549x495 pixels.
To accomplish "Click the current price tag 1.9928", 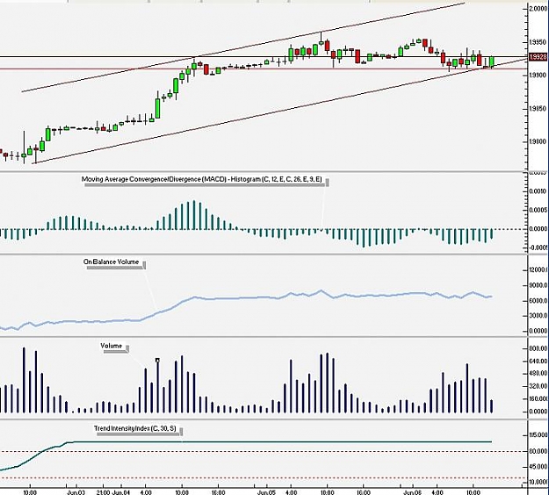I will click(x=538, y=57).
